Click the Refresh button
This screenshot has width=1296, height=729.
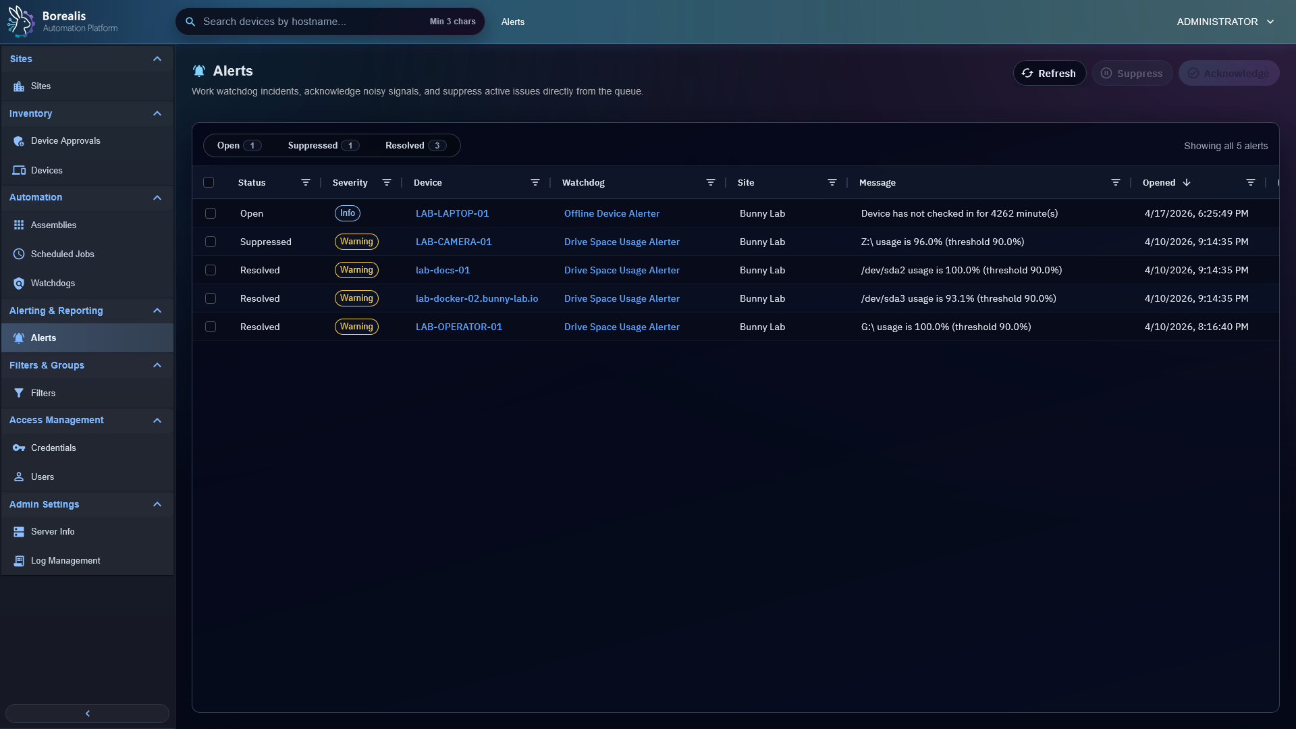(1050, 73)
